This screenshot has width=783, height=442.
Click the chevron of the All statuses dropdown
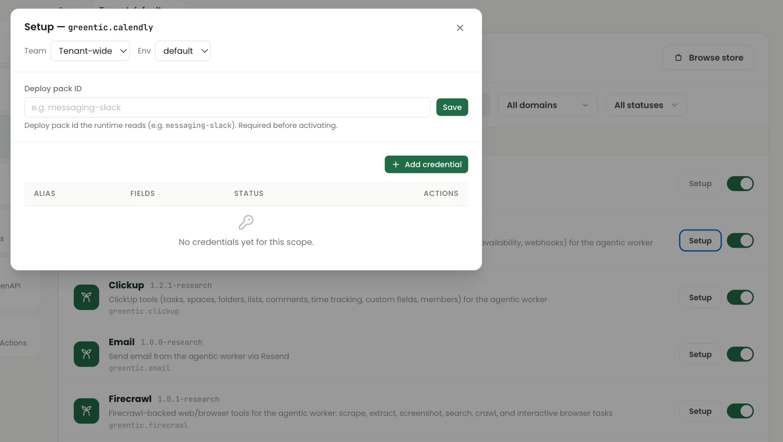(x=675, y=105)
